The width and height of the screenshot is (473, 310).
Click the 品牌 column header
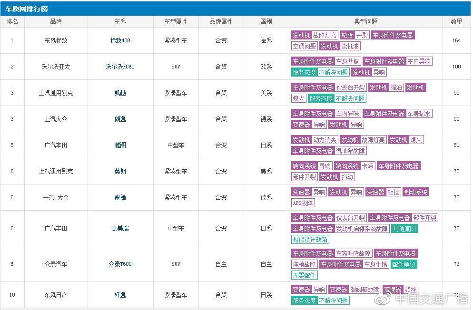[56, 22]
